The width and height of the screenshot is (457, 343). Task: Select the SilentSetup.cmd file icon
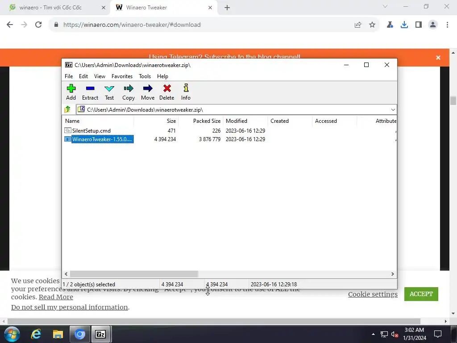point(68,130)
